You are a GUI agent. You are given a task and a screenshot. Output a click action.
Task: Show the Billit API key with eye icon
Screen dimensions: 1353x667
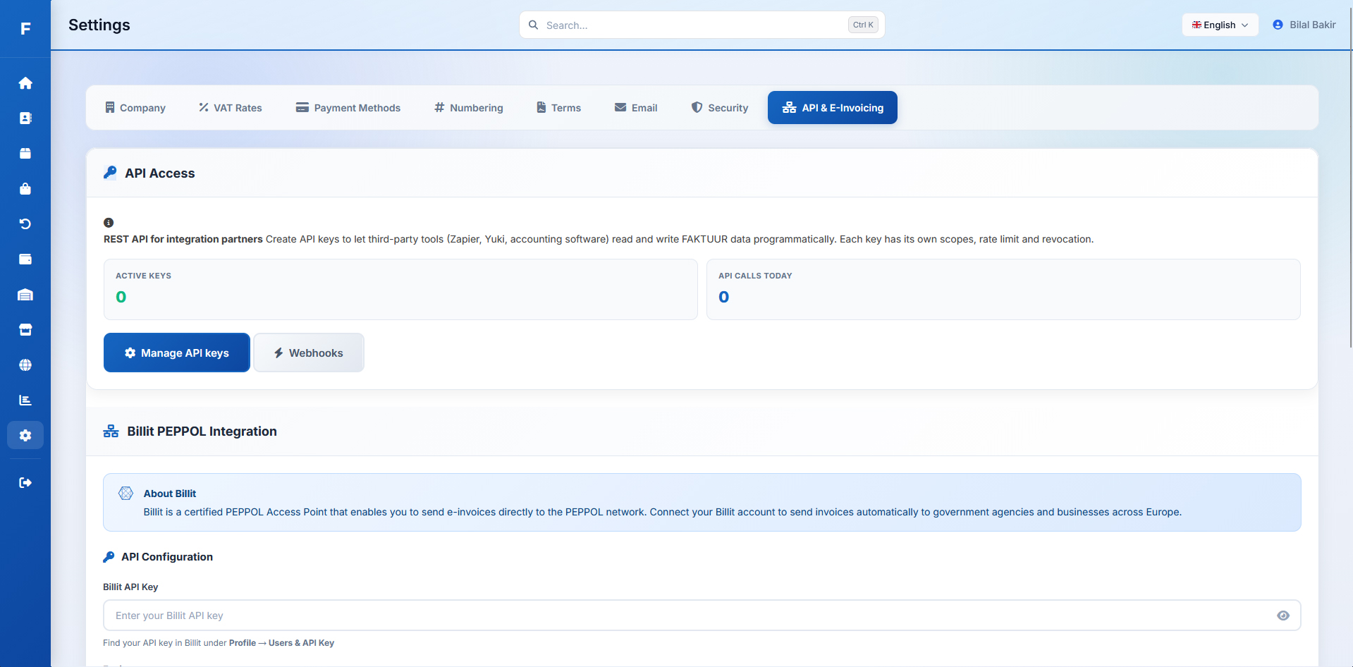click(1283, 616)
